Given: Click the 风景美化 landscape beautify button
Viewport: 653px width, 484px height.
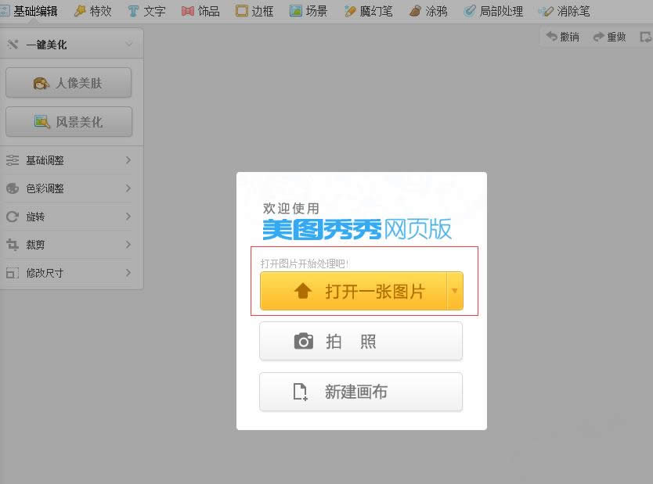Looking at the screenshot, I should [69, 122].
